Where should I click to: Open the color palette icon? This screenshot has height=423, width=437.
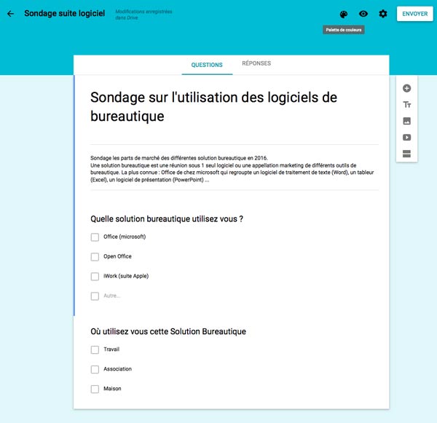click(344, 14)
